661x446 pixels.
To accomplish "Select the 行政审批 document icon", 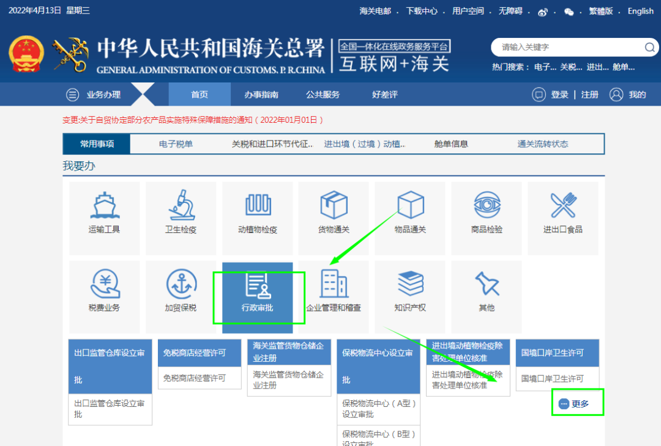I will [258, 285].
